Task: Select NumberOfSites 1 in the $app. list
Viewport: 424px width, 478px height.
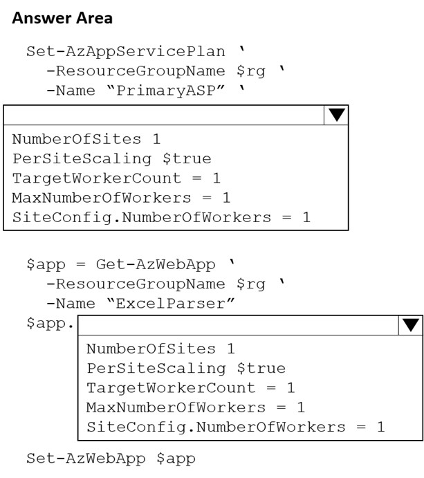Action: (160, 349)
